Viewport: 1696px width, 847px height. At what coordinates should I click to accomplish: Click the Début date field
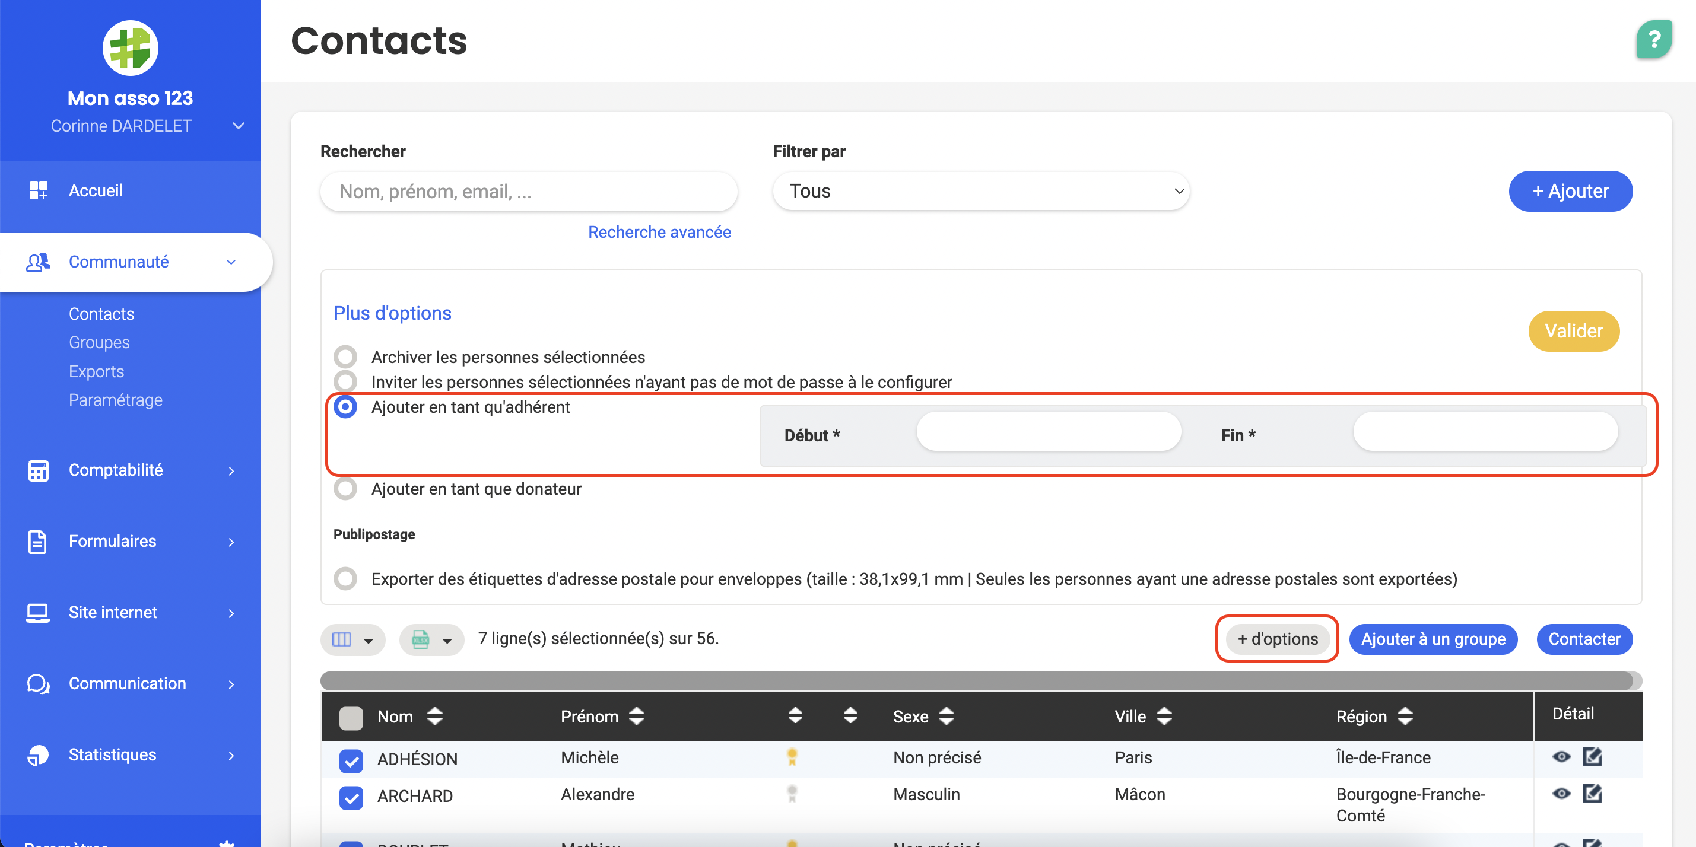tap(1048, 432)
